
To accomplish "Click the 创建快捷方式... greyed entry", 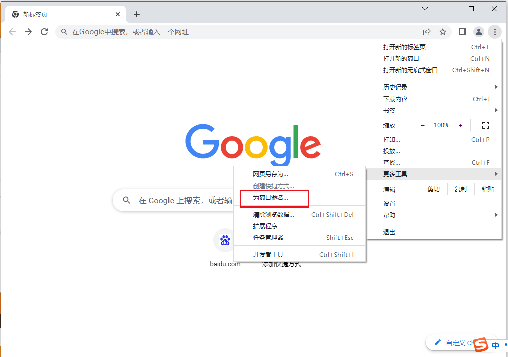I will click(x=300, y=186).
